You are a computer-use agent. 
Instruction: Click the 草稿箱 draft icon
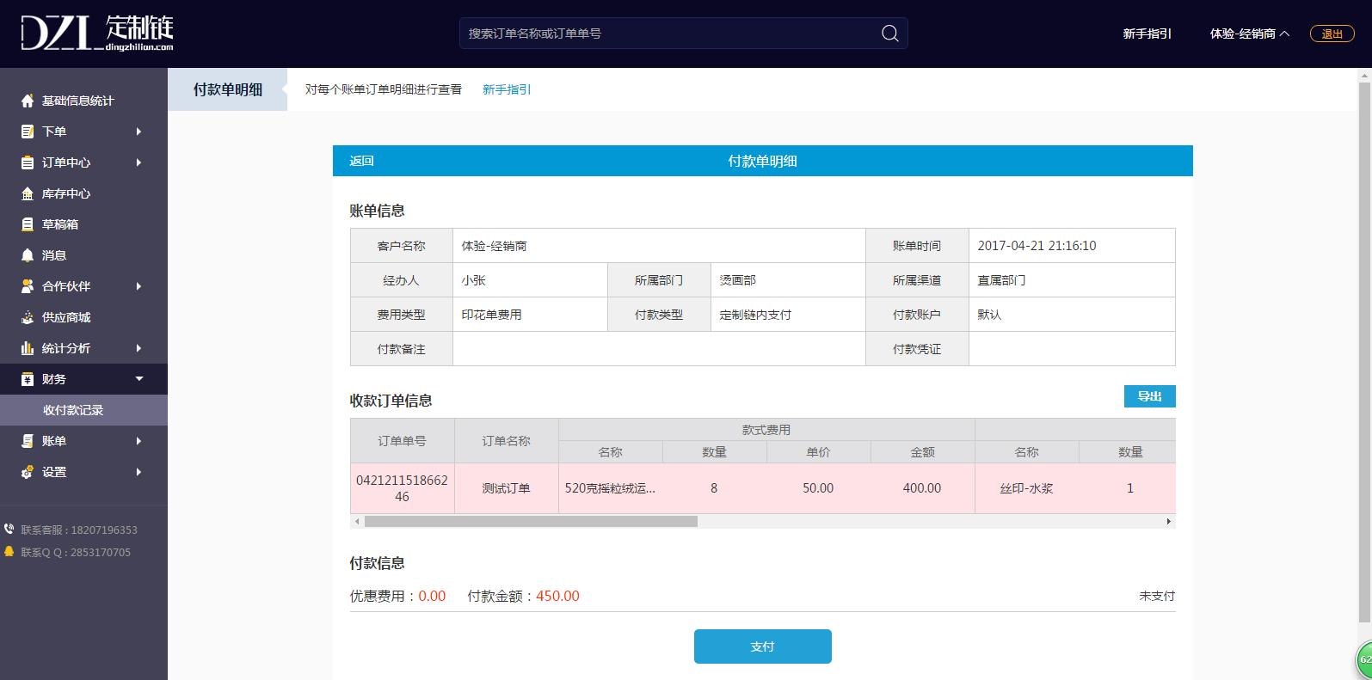click(28, 224)
